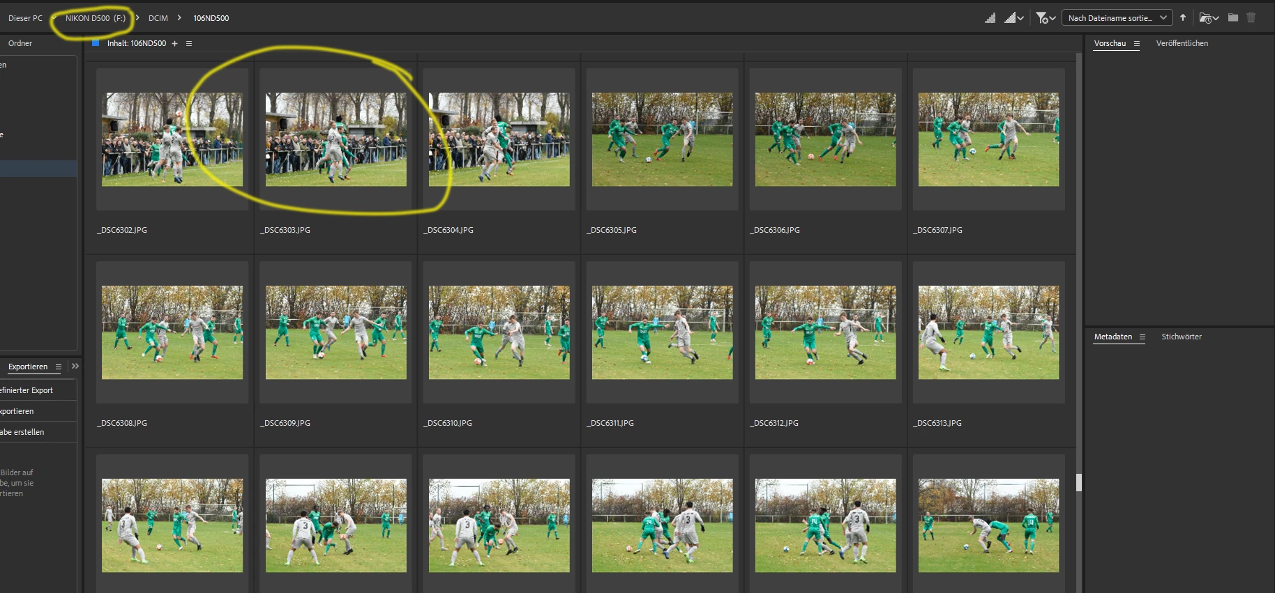Switch to the Ordner panel tab

point(20,43)
